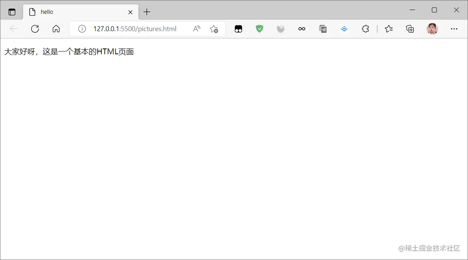Go to the home page
468x260 pixels.
click(x=56, y=29)
